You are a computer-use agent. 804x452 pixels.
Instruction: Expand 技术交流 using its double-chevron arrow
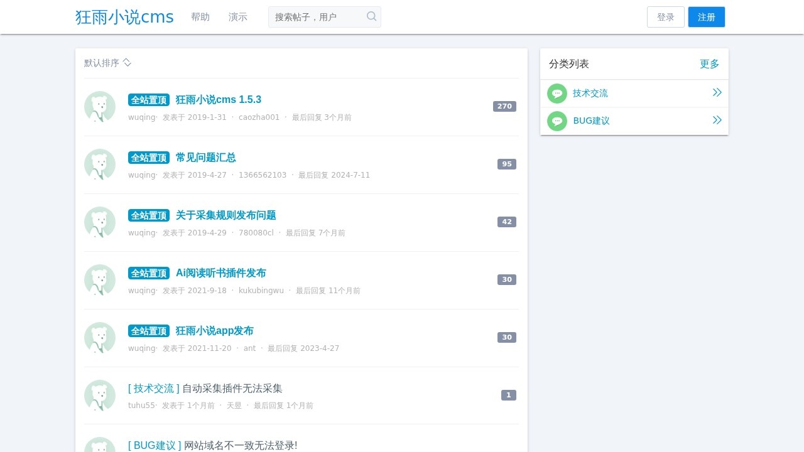point(717,92)
